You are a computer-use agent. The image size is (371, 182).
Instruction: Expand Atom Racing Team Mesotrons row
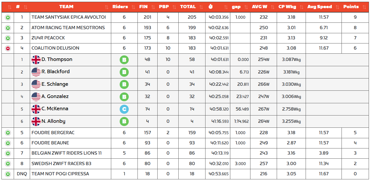8,28
